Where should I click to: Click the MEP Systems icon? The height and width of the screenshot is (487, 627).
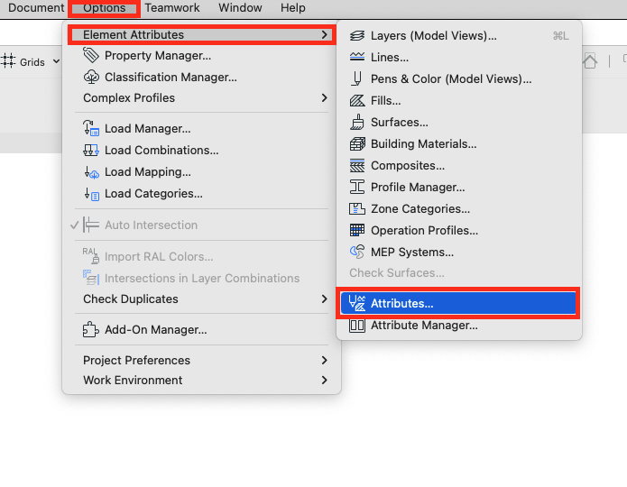pos(357,252)
